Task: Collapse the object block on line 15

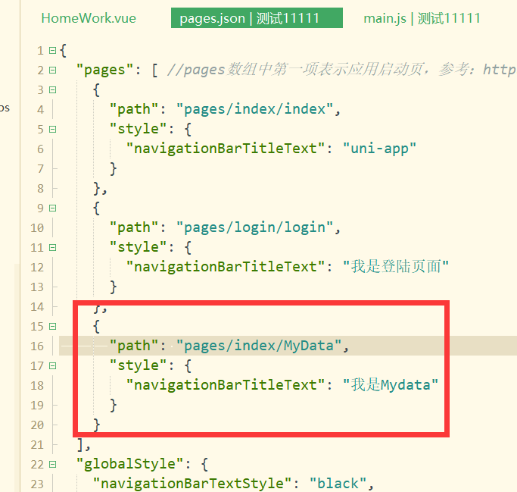Action: click(x=52, y=326)
